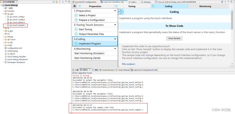Click the check icon beside Start Tuning

(76, 29)
